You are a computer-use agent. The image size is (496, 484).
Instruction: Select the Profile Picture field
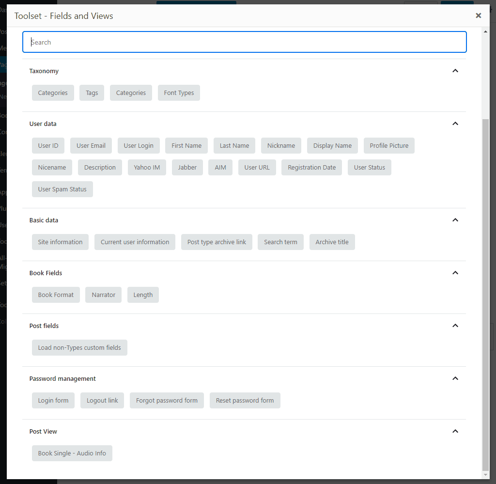coord(389,145)
